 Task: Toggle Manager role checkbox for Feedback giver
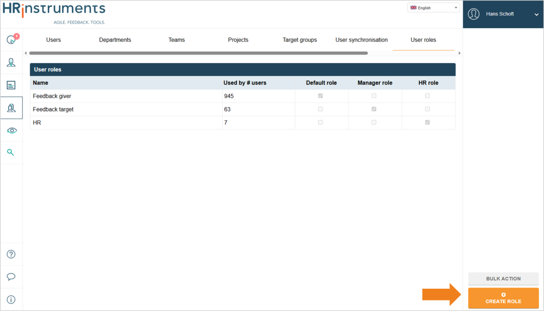(x=373, y=96)
